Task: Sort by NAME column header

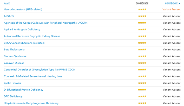Action: [7, 3]
